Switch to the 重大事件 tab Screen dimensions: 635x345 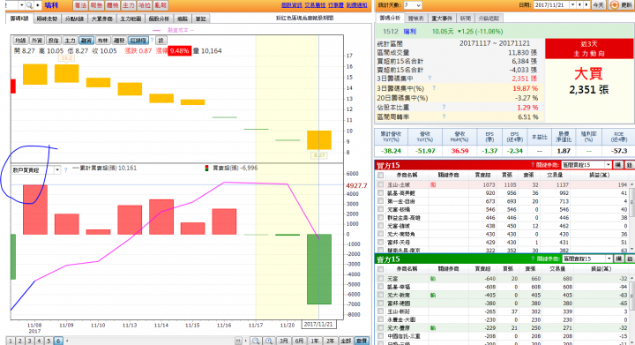pyautogui.click(x=442, y=19)
